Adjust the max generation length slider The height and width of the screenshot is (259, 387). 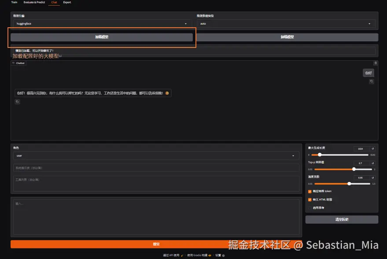[x=339, y=155]
